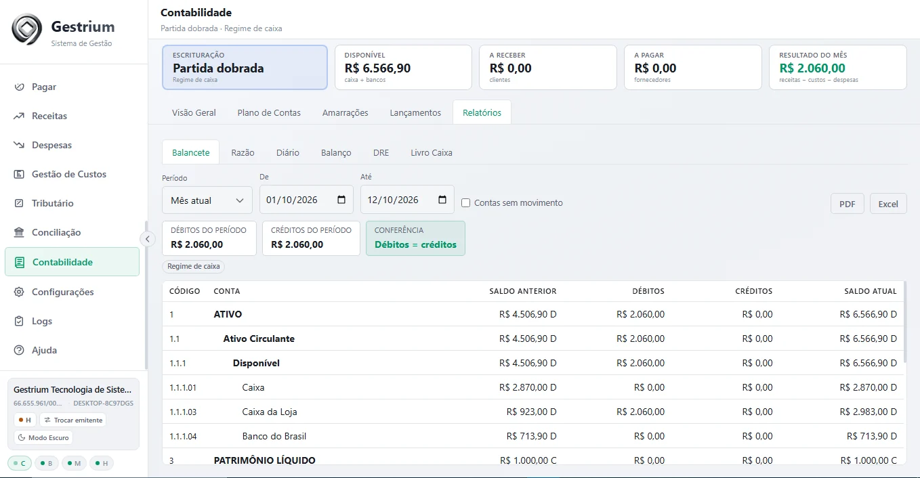This screenshot has height=478, width=920.
Task: Click the Resultado do Mês card
Action: [x=838, y=68]
